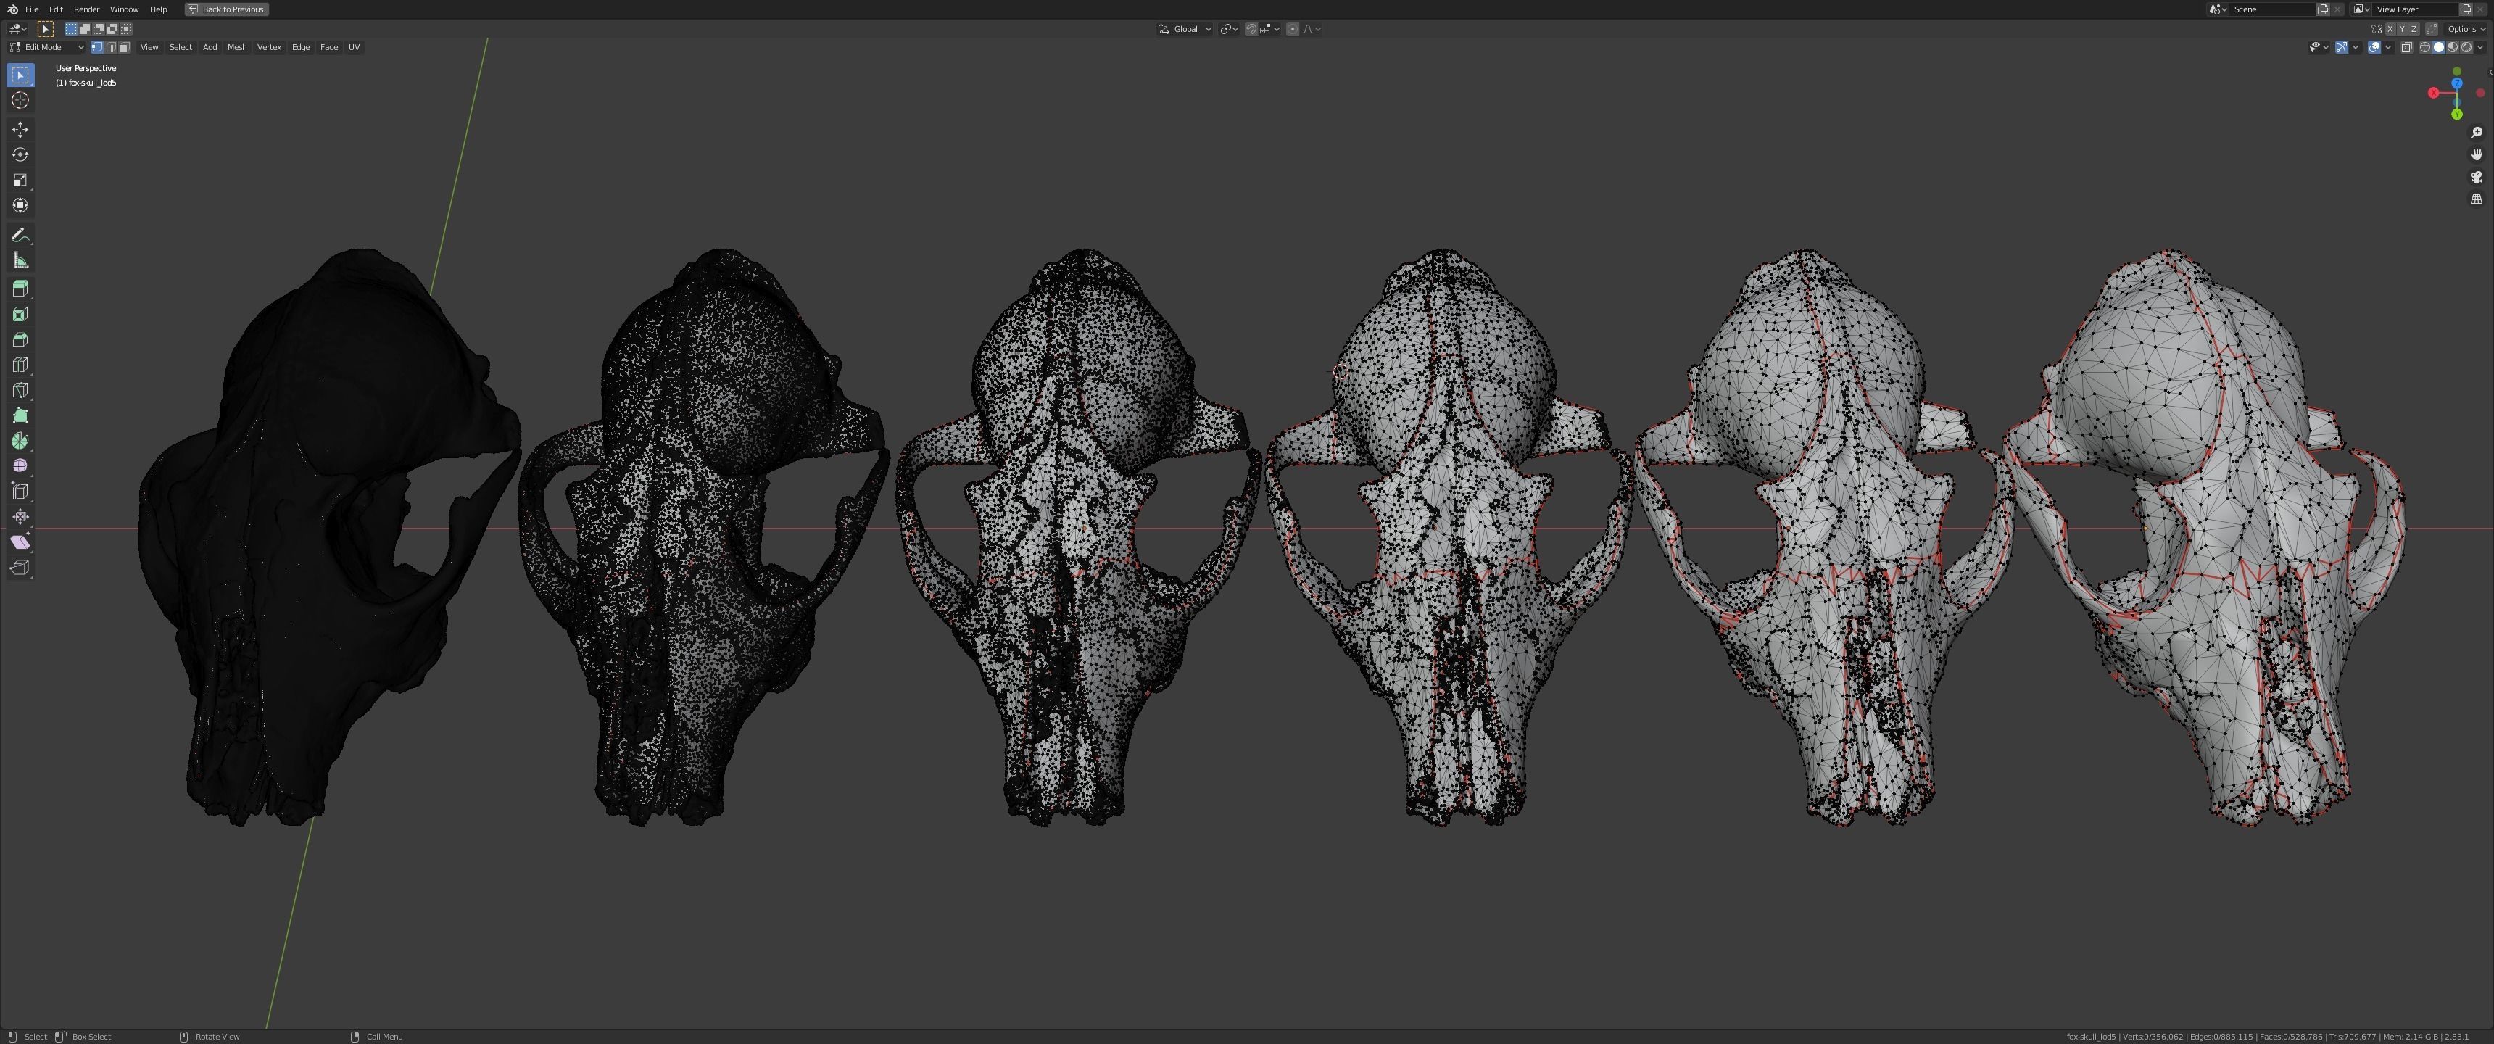Switch to material preview shading
2494x1044 pixels.
pos(2453,46)
